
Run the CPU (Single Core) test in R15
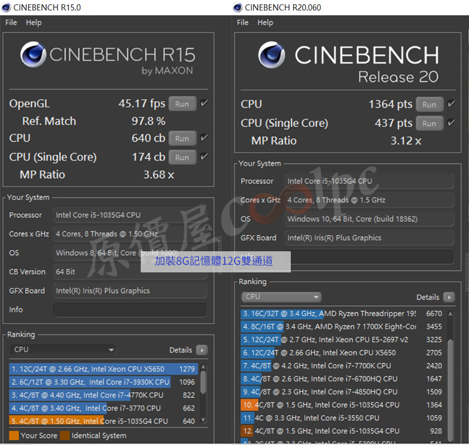pyautogui.click(x=182, y=157)
